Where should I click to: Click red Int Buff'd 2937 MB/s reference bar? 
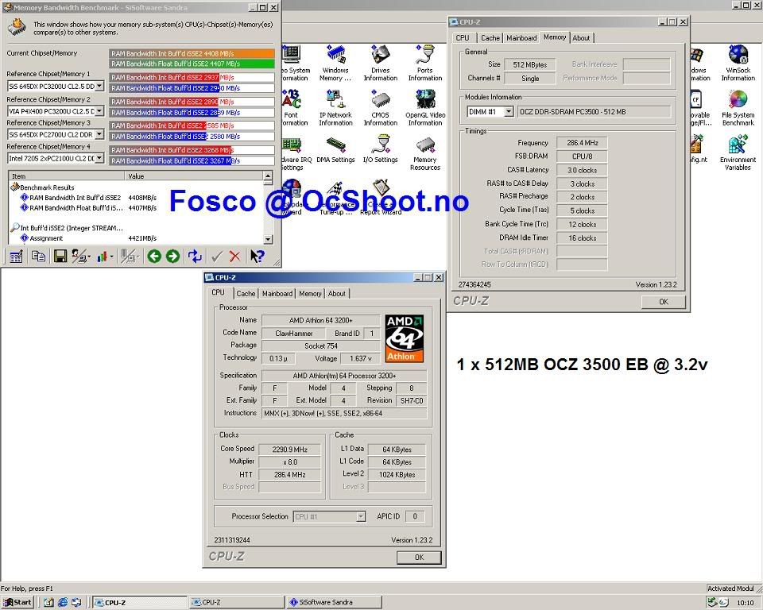pyautogui.click(x=192, y=77)
